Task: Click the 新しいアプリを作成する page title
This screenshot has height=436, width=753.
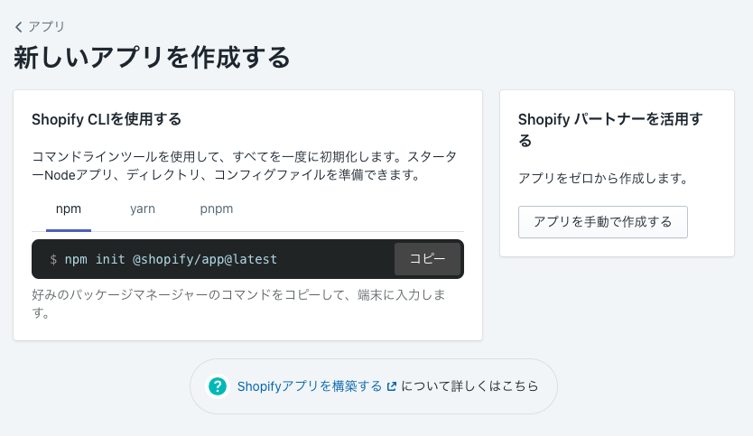Action: point(153,58)
